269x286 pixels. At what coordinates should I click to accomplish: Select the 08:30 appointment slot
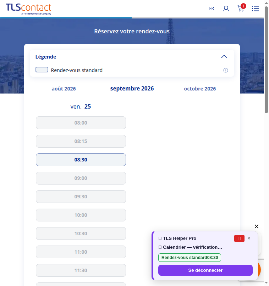pos(81,160)
